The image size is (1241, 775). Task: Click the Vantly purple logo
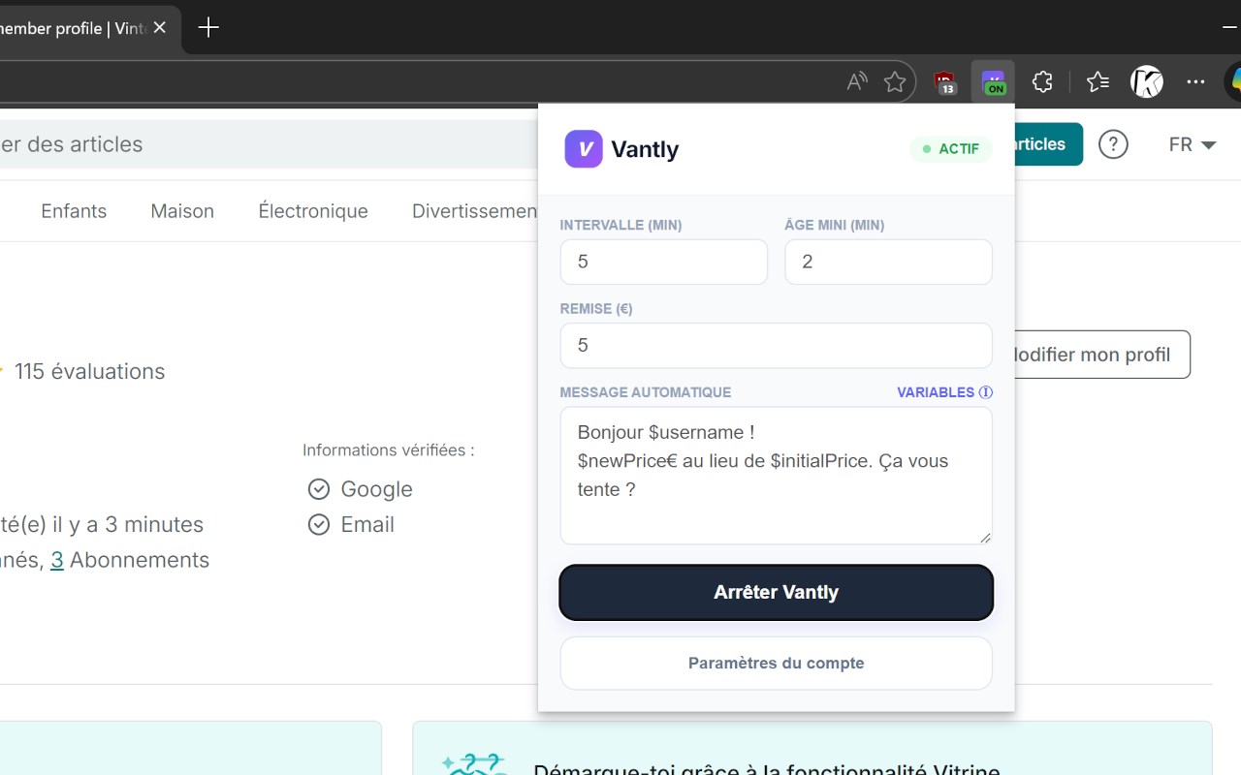[x=584, y=149]
